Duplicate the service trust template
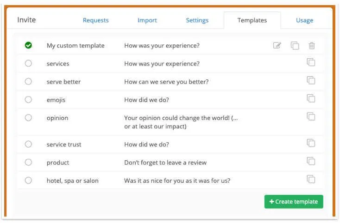Image resolution: width=340 pixels, height=223 pixels. pyautogui.click(x=311, y=143)
